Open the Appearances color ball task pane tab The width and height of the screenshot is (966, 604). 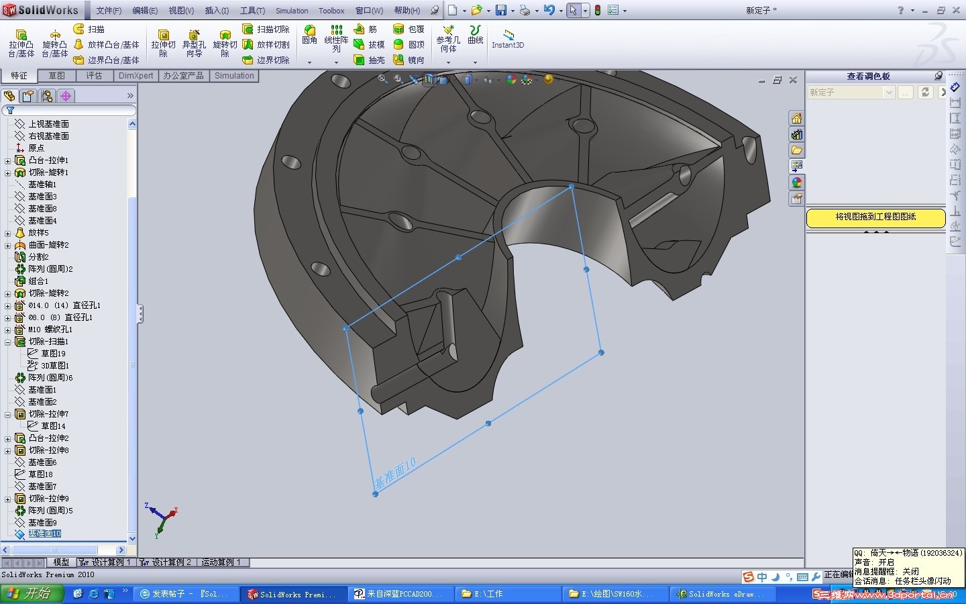pos(796,183)
